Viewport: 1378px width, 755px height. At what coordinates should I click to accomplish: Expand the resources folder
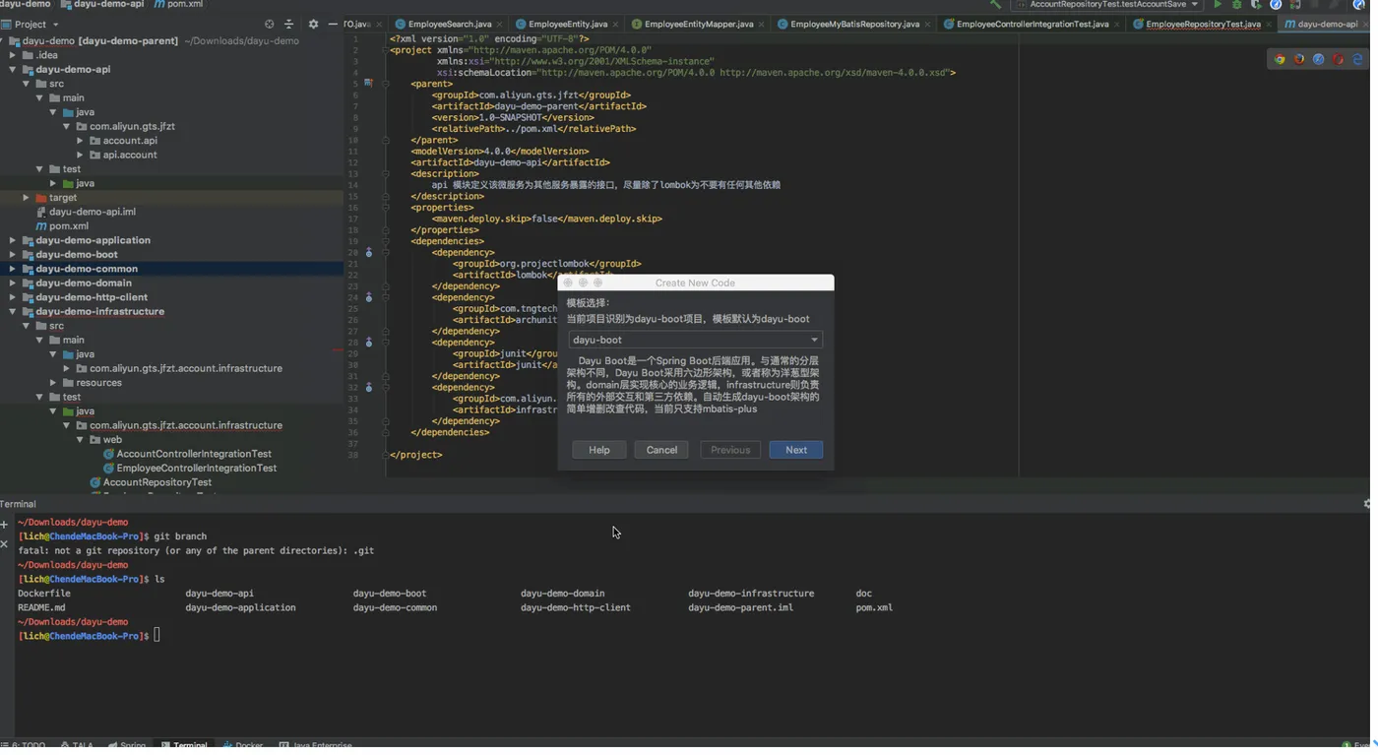(54, 385)
